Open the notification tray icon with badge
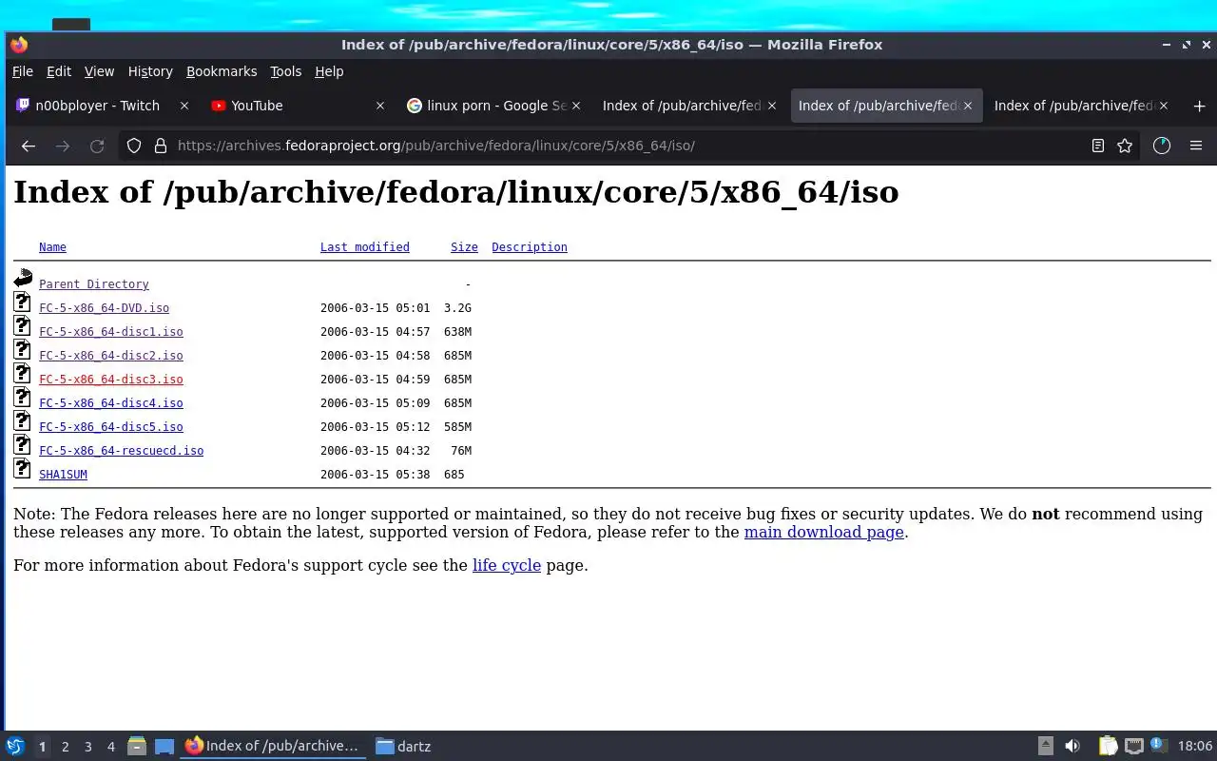 1158,746
